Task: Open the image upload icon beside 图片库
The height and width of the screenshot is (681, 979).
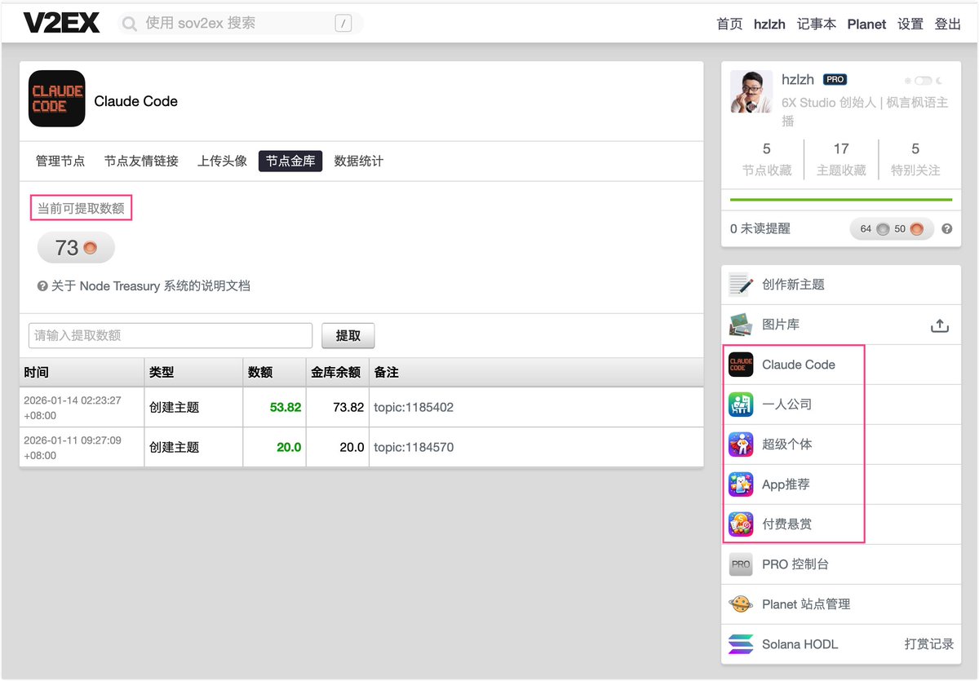Action: coord(939,325)
